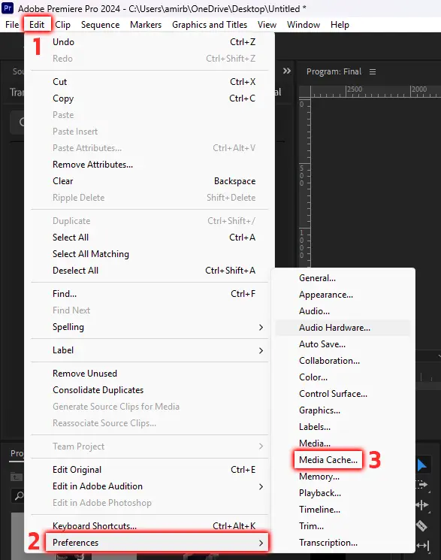Choose Media Cache… from Preferences list

click(x=328, y=460)
